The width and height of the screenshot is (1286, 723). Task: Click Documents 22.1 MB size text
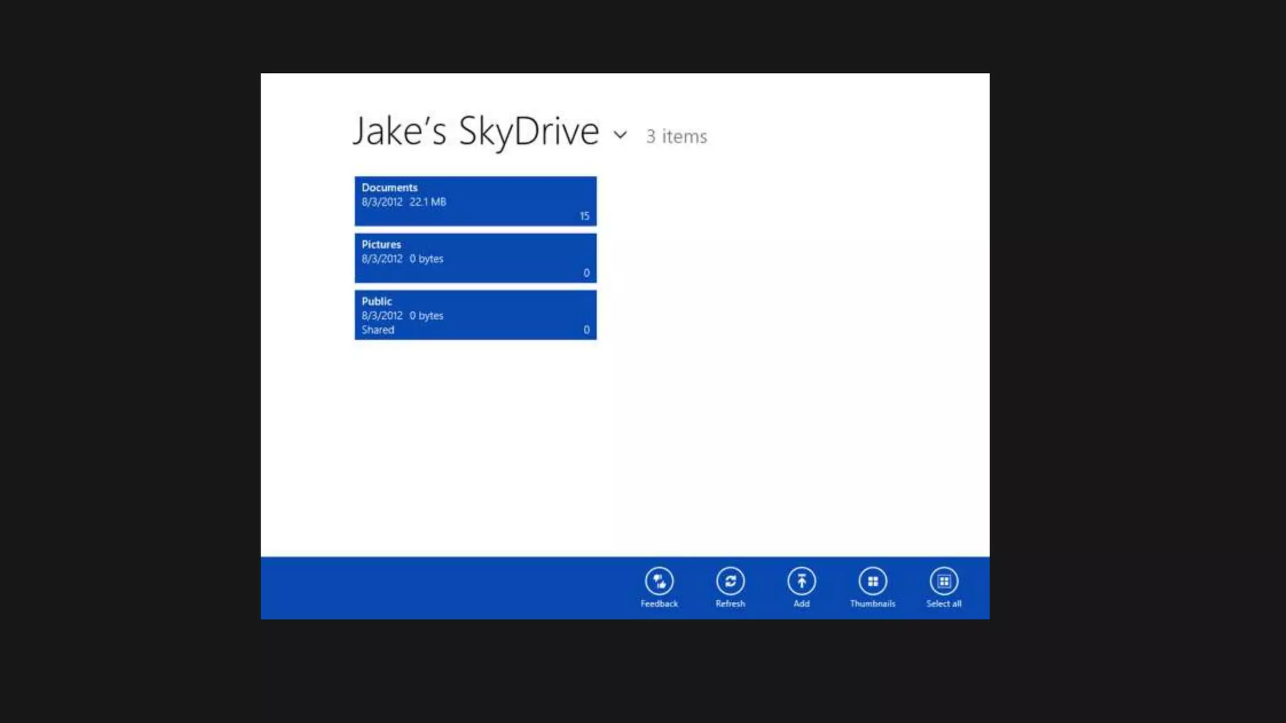(x=428, y=202)
